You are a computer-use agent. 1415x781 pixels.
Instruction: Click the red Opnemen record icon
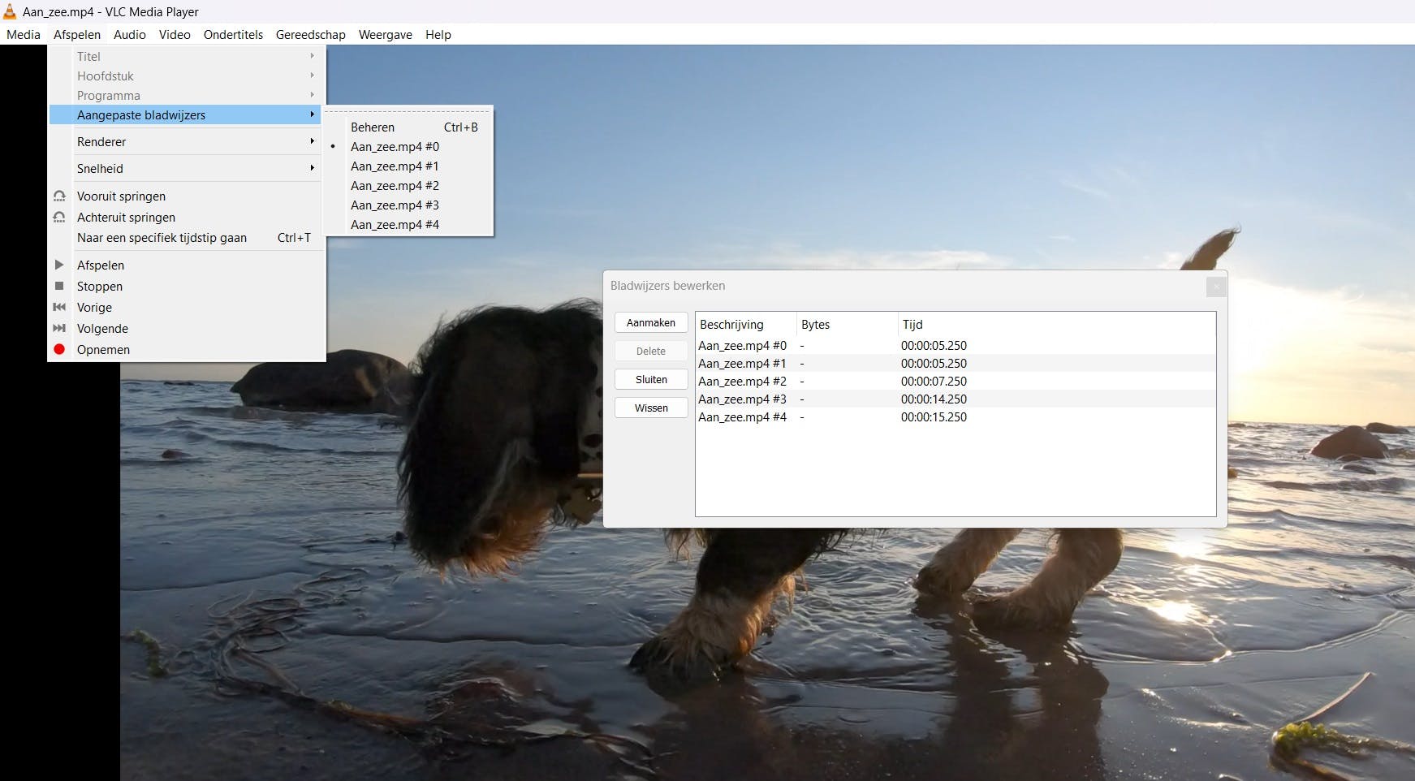click(x=59, y=349)
